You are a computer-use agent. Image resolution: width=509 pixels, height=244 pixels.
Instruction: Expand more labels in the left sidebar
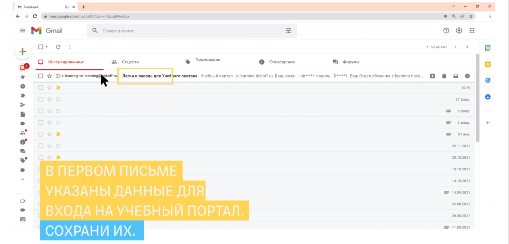point(22,179)
